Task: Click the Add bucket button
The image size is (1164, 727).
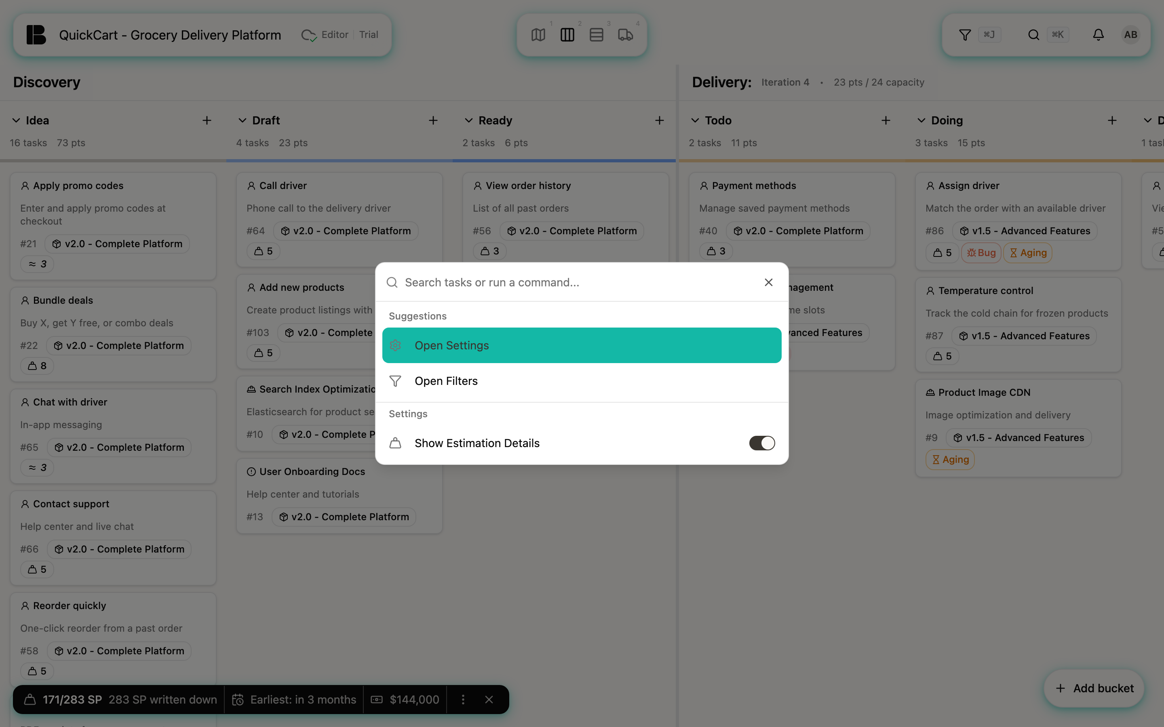Action: pos(1094,688)
